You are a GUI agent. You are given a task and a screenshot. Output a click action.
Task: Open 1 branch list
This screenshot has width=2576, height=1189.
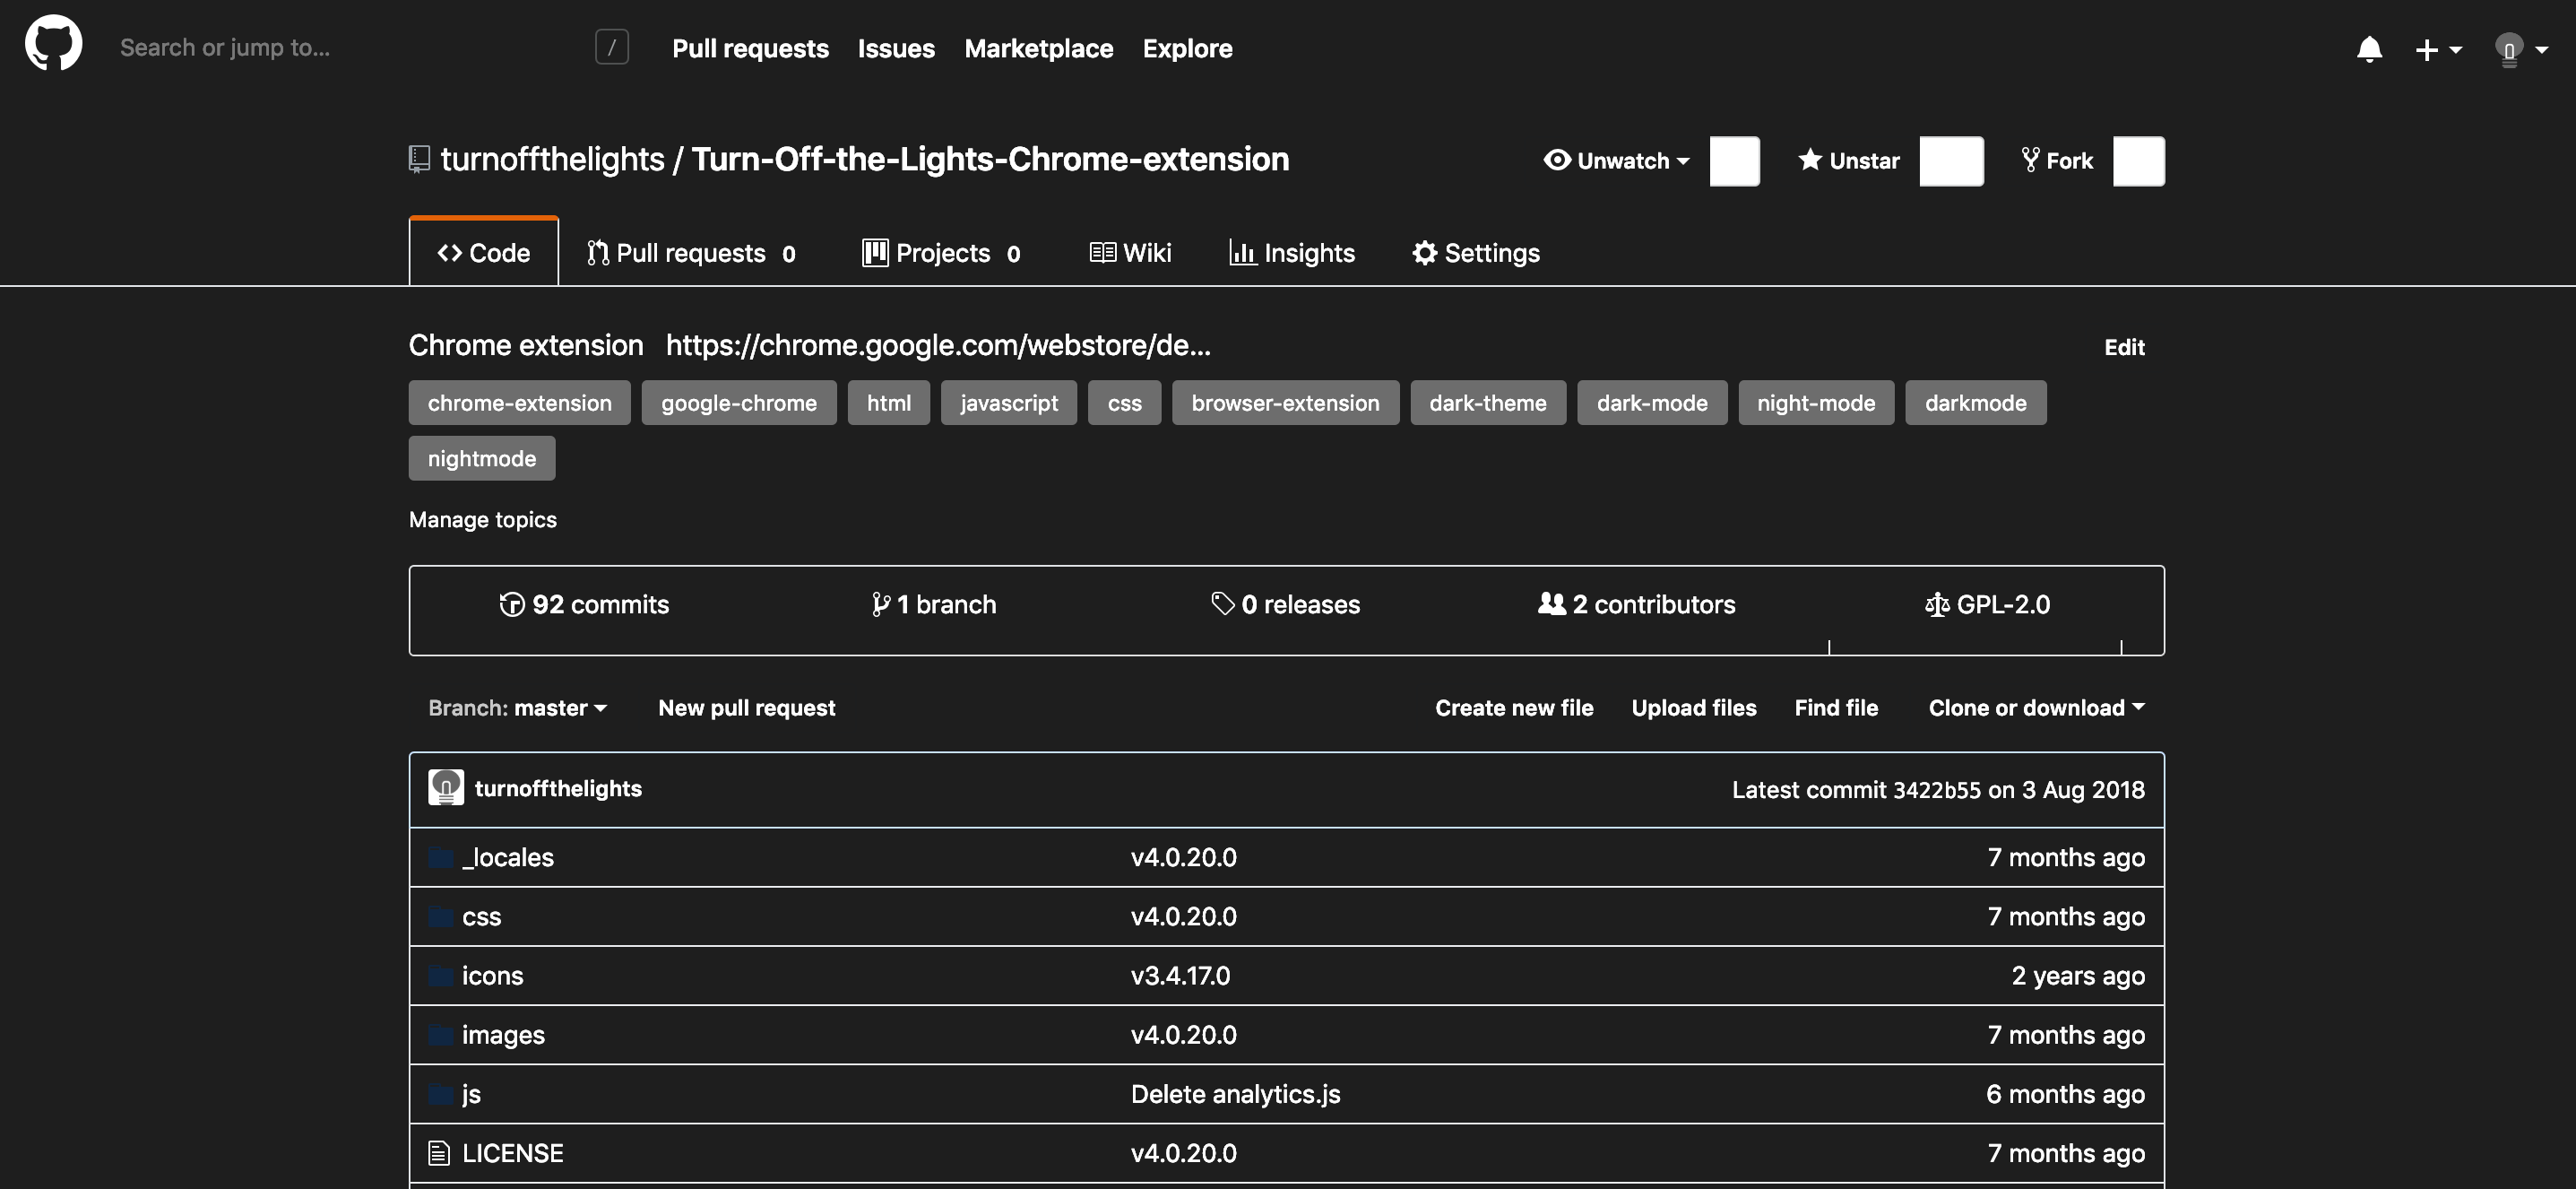(x=934, y=604)
